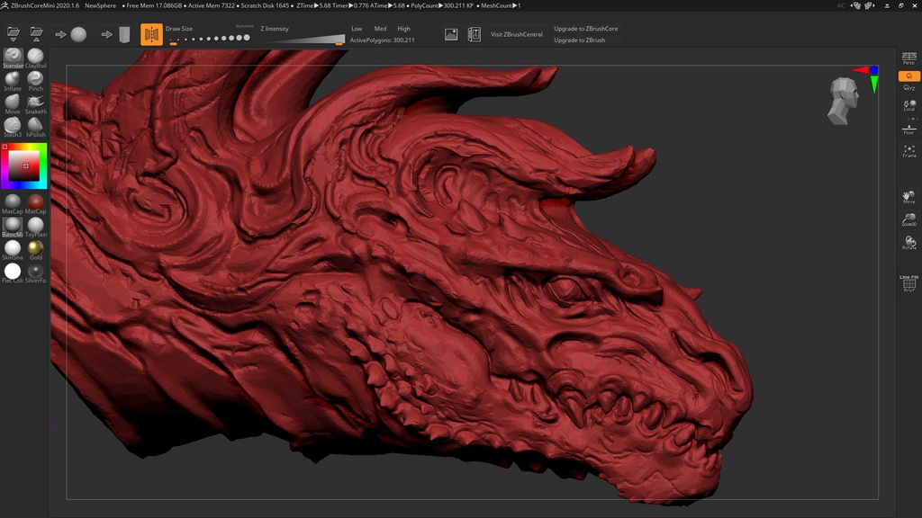The width and height of the screenshot is (922, 518).
Task: Select the SnakeHook brush
Action: [35, 104]
